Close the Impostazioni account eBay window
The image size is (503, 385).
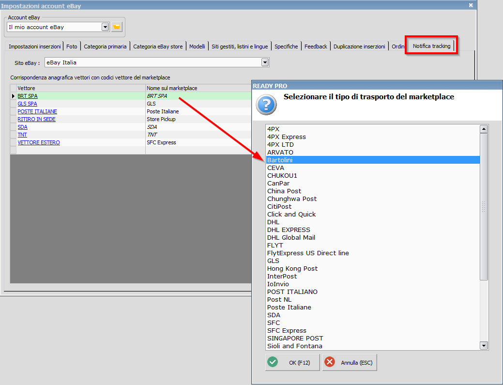pos(471,5)
